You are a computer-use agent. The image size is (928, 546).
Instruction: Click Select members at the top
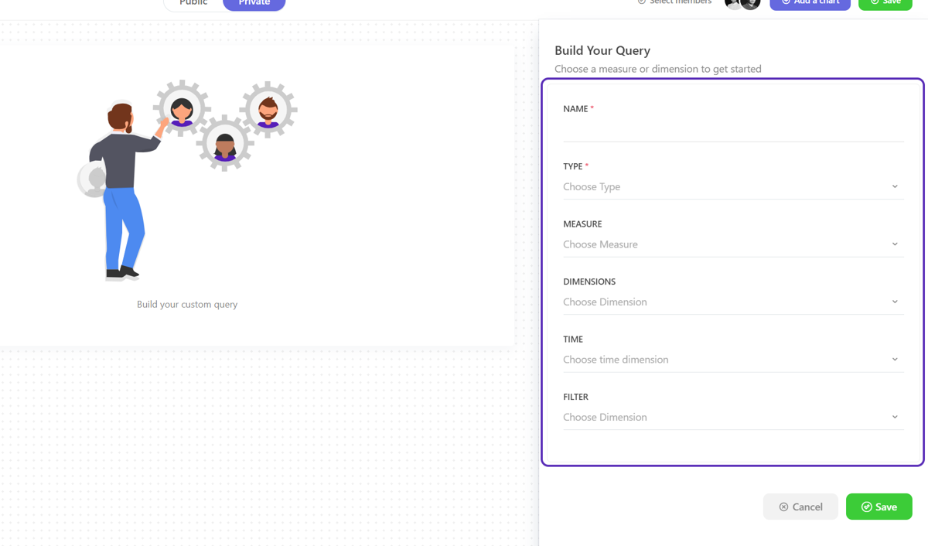(674, 2)
